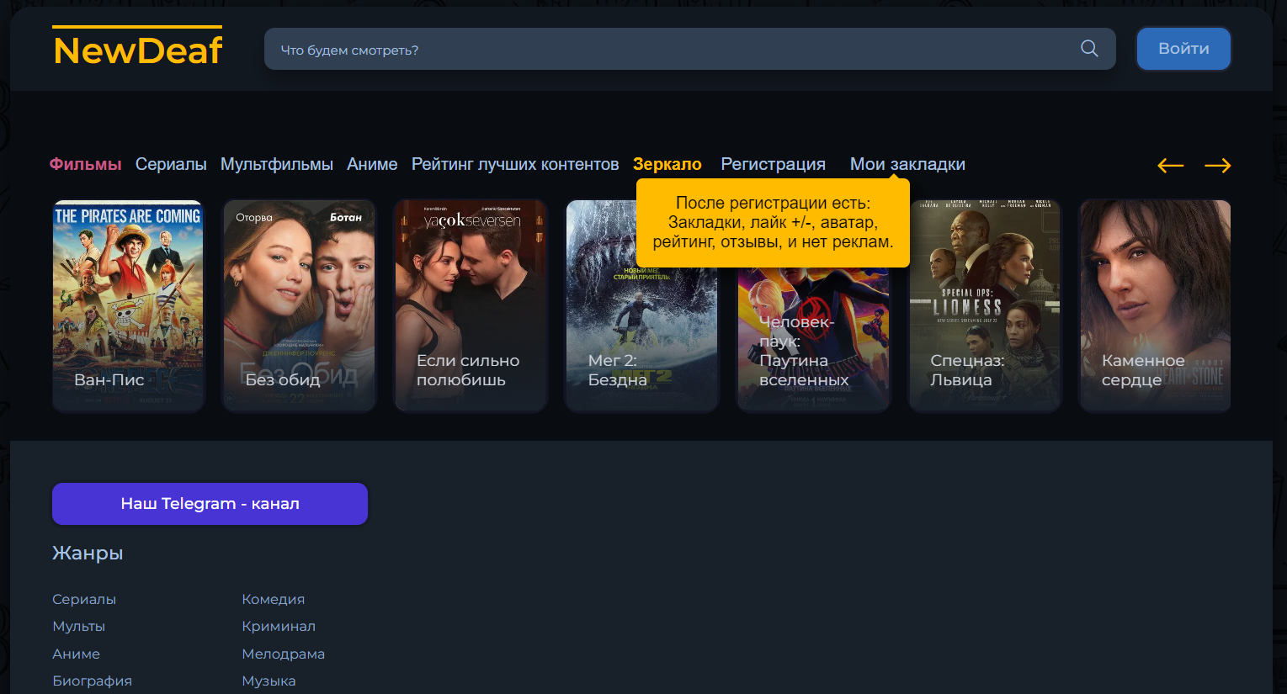The image size is (1287, 694).
Task: Open the Мульты genre link
Action: click(79, 626)
